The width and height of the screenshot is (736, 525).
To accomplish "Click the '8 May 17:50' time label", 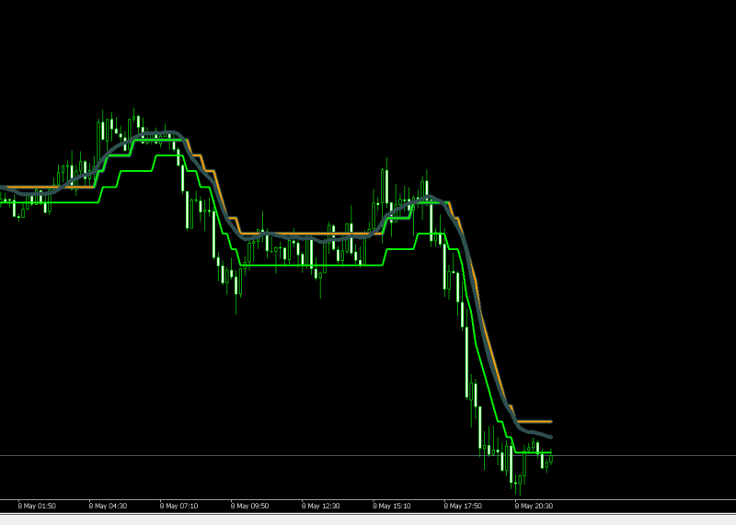I will (463, 506).
